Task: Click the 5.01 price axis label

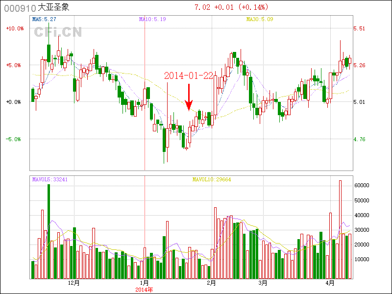Action: point(359,102)
